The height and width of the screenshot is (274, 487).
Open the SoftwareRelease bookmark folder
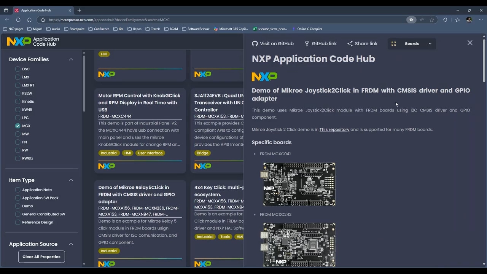[196, 29]
